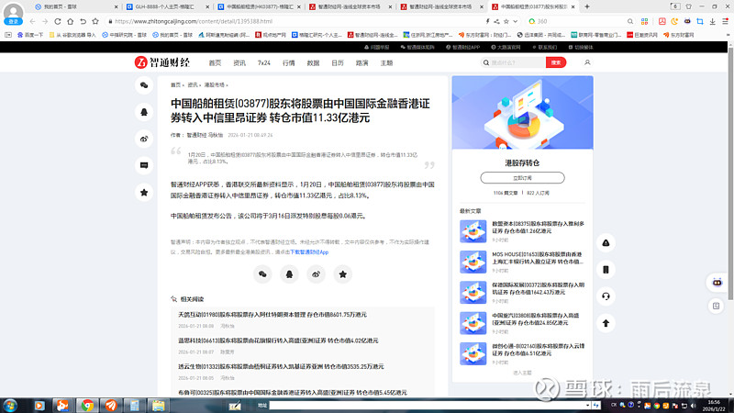Viewport: 734px width, 413px height.
Task: Click browser back arrow
Action: click(32, 21)
